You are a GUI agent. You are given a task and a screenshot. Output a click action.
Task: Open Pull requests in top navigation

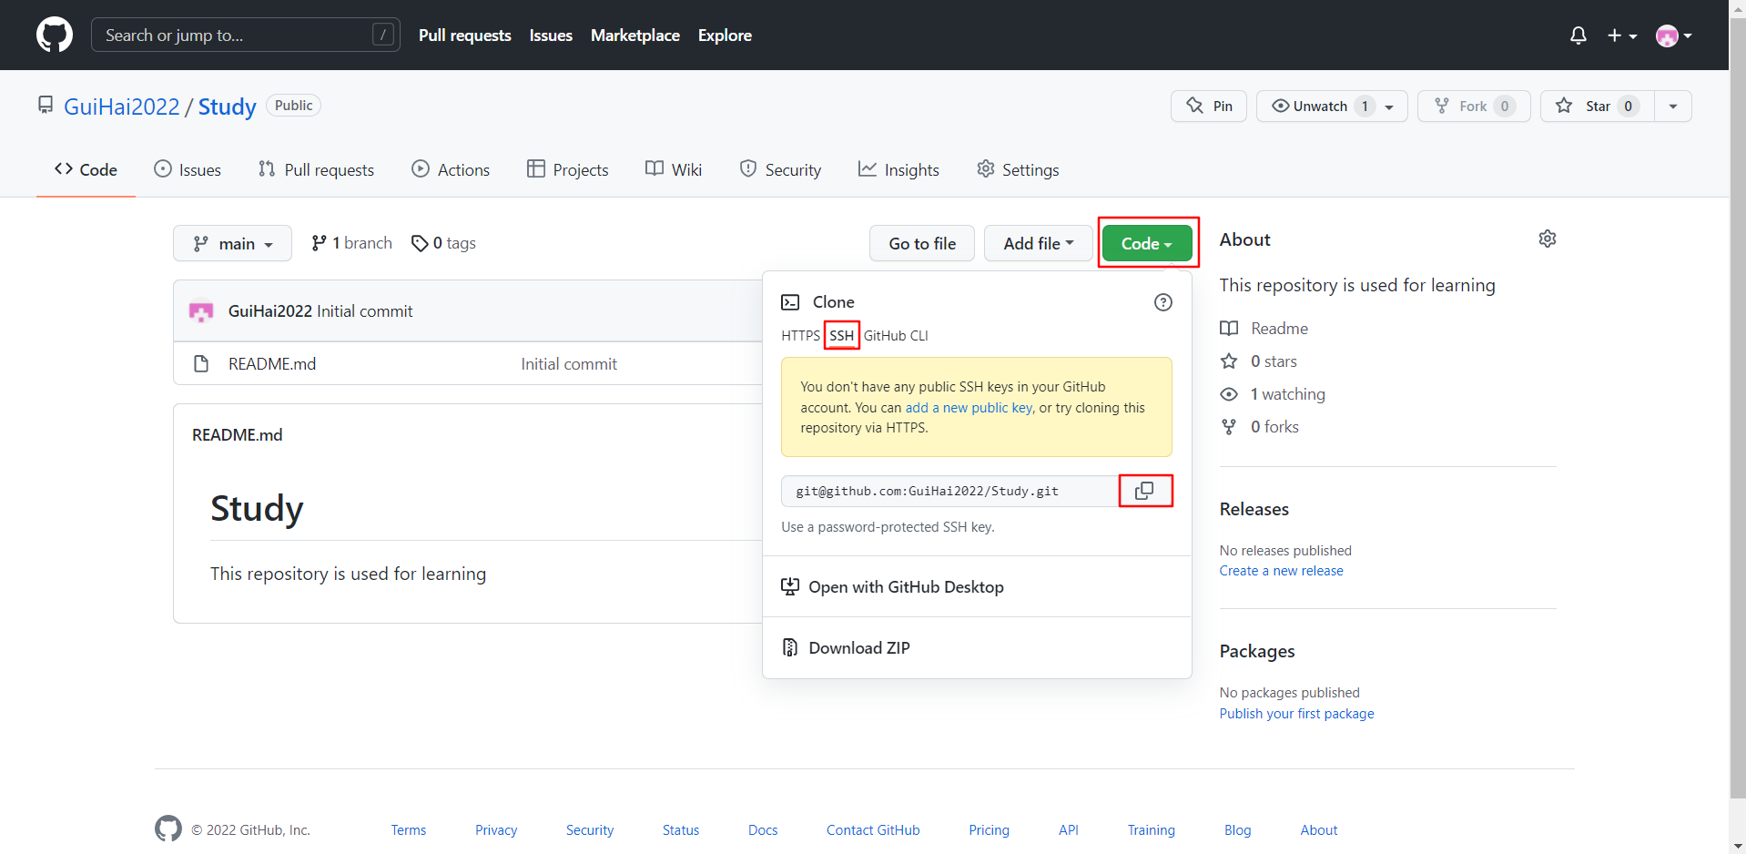tap(465, 36)
